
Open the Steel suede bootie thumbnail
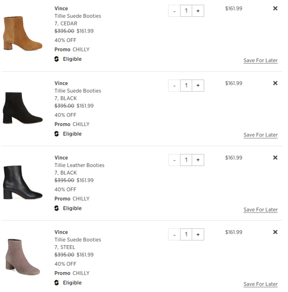(23, 257)
